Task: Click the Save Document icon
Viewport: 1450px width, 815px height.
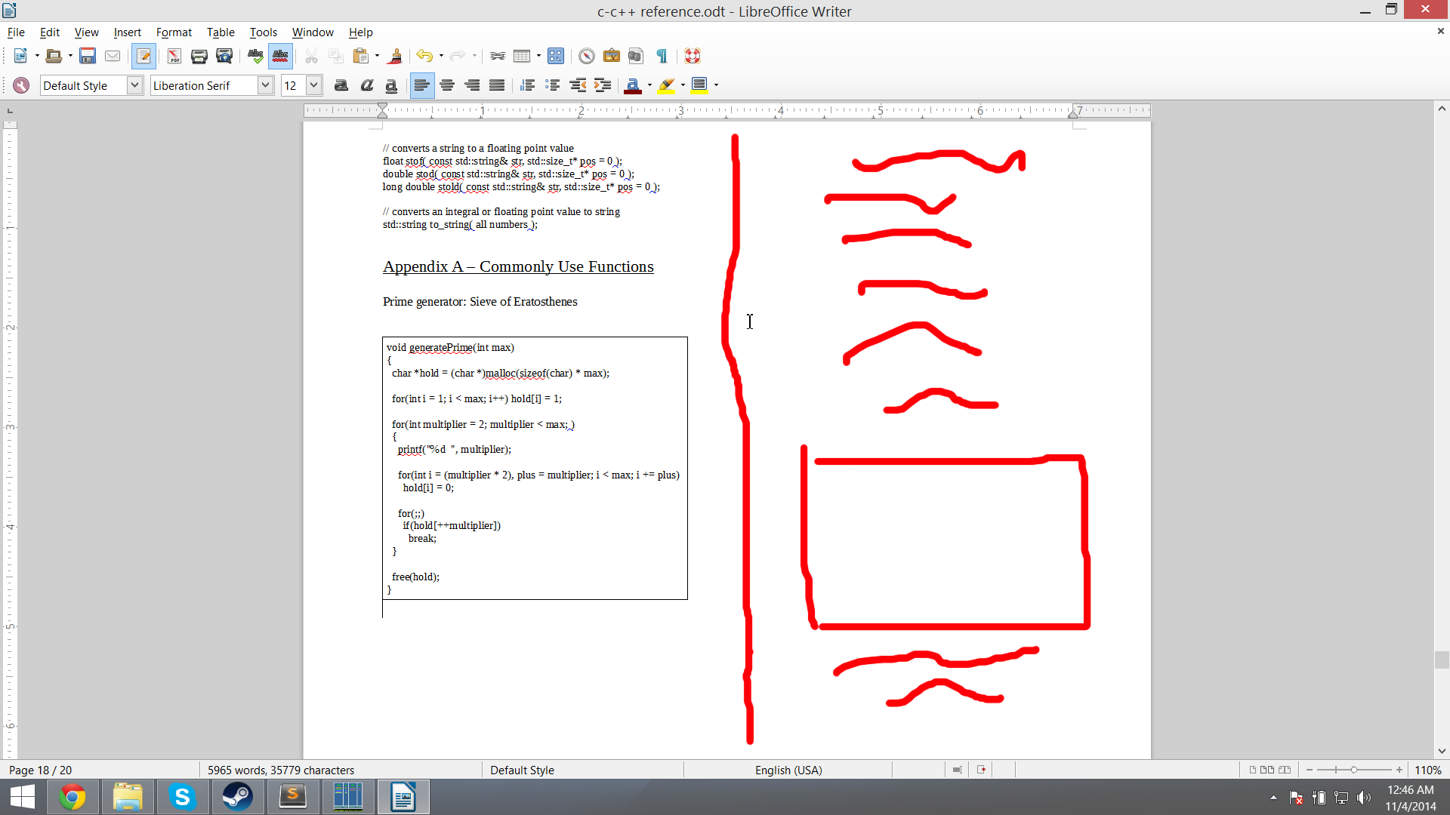Action: (x=85, y=56)
